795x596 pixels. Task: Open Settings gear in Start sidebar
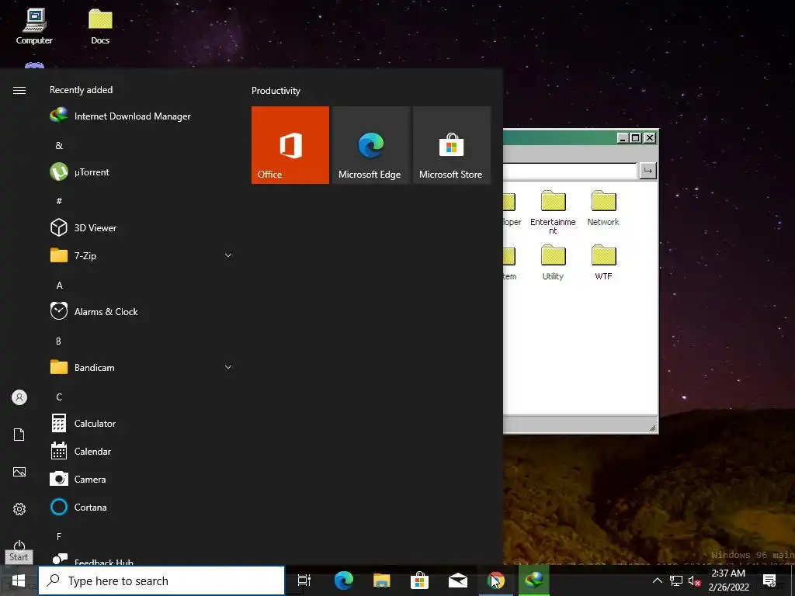[19, 509]
